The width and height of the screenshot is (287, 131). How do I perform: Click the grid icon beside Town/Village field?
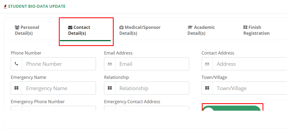[207, 88]
